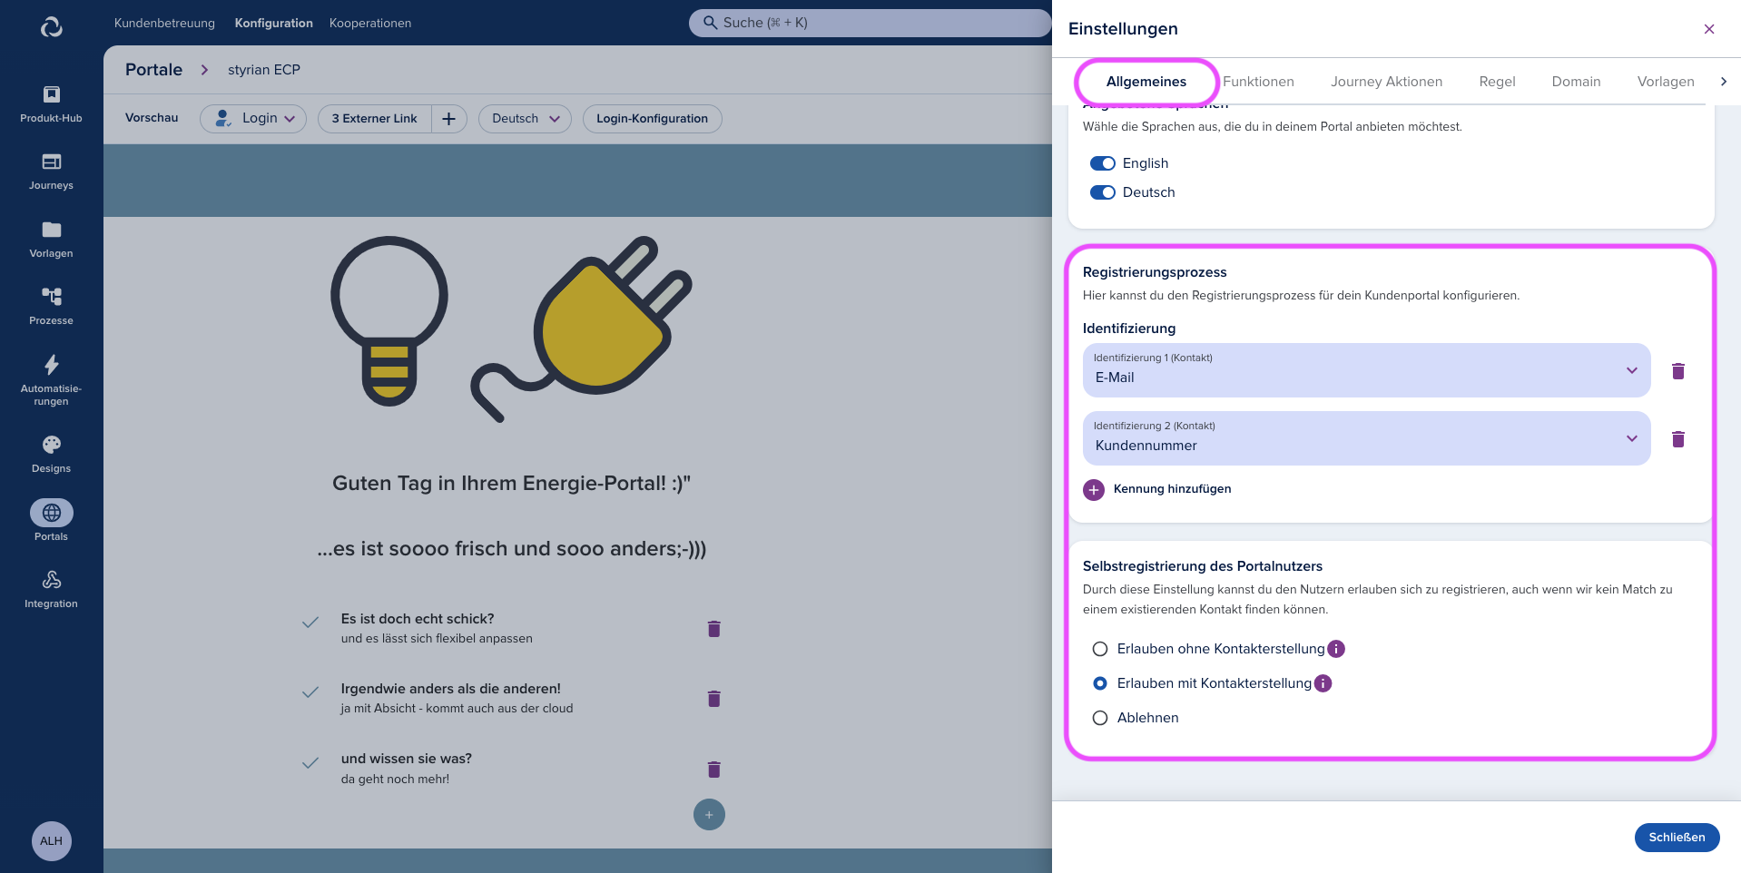
Task: Click the ALH user avatar
Action: [x=52, y=841]
